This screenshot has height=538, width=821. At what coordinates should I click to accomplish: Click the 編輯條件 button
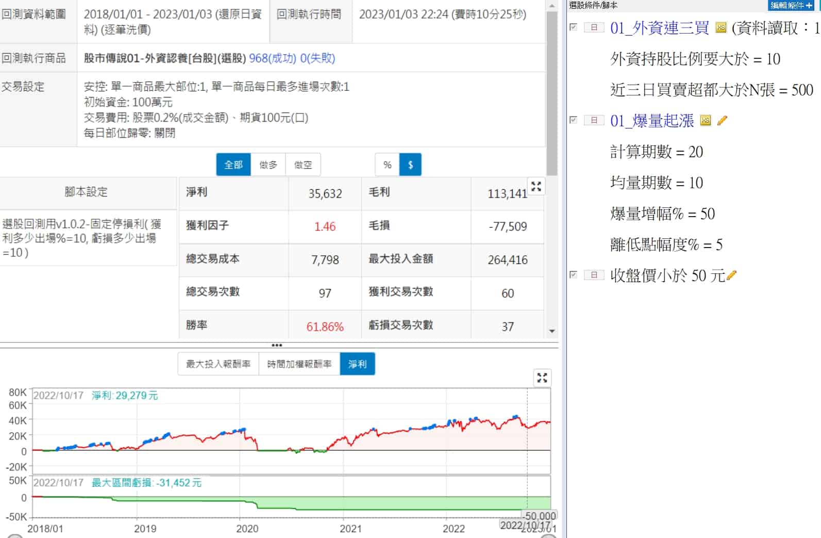pos(791,5)
